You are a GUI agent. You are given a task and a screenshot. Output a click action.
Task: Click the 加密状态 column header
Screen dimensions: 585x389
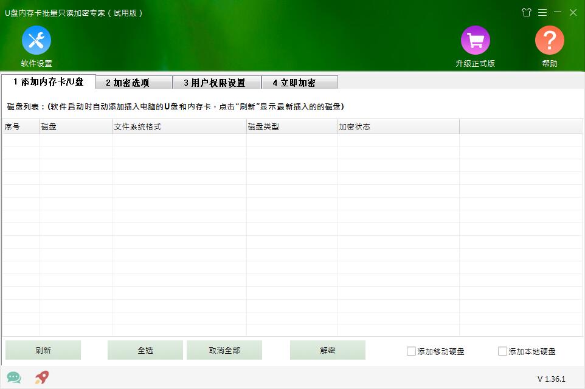(x=398, y=127)
